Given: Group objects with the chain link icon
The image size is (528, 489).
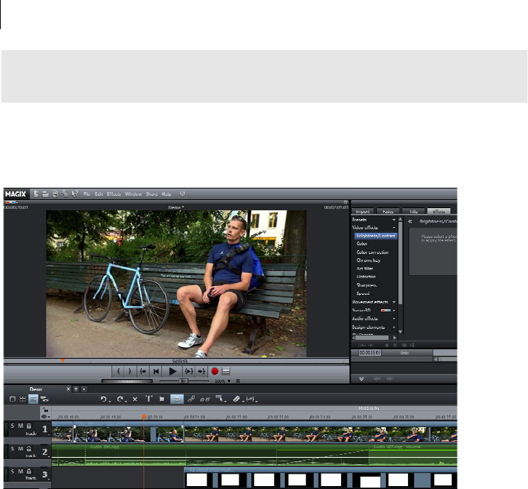Looking at the screenshot, I should click(191, 399).
